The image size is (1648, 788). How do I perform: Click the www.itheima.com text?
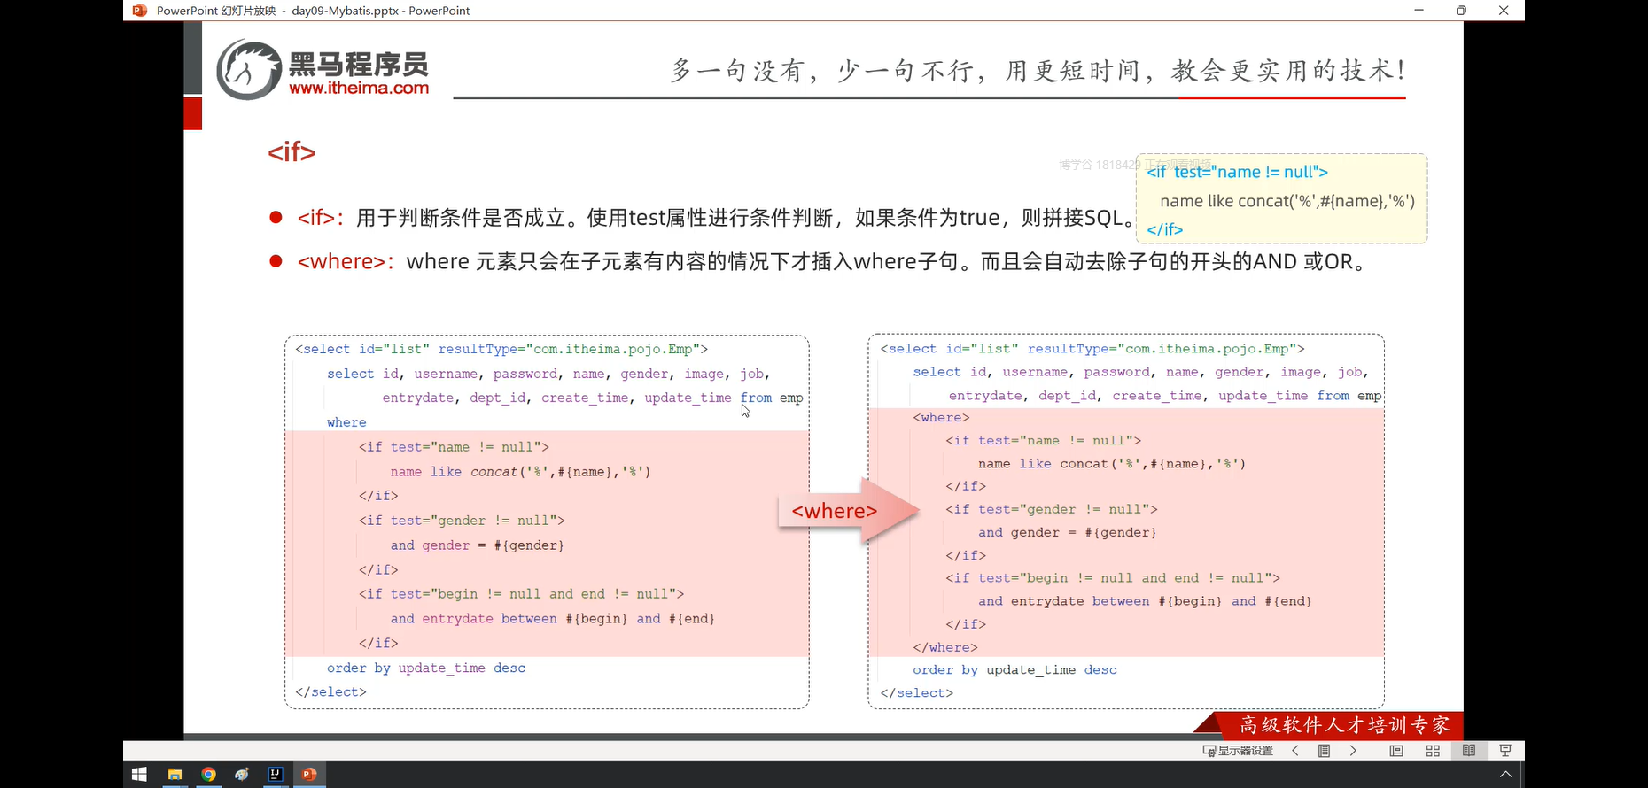(359, 88)
